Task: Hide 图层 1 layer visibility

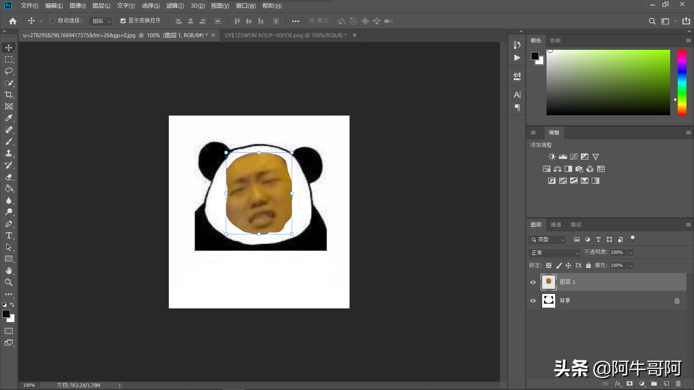Action: [x=533, y=282]
